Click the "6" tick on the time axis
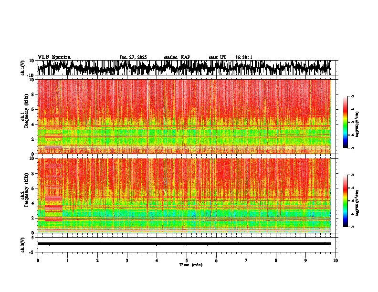 pyautogui.click(x=217, y=261)
